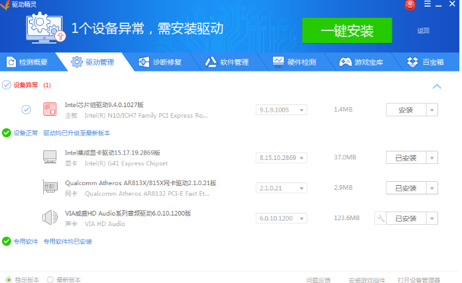Click the 123.6MB size value
The width and height of the screenshot is (462, 283).
tap(347, 218)
